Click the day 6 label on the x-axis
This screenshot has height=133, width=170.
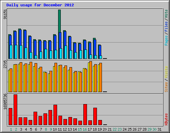(x=36, y=129)
